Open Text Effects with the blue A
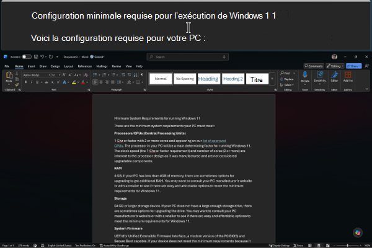 [64, 82]
